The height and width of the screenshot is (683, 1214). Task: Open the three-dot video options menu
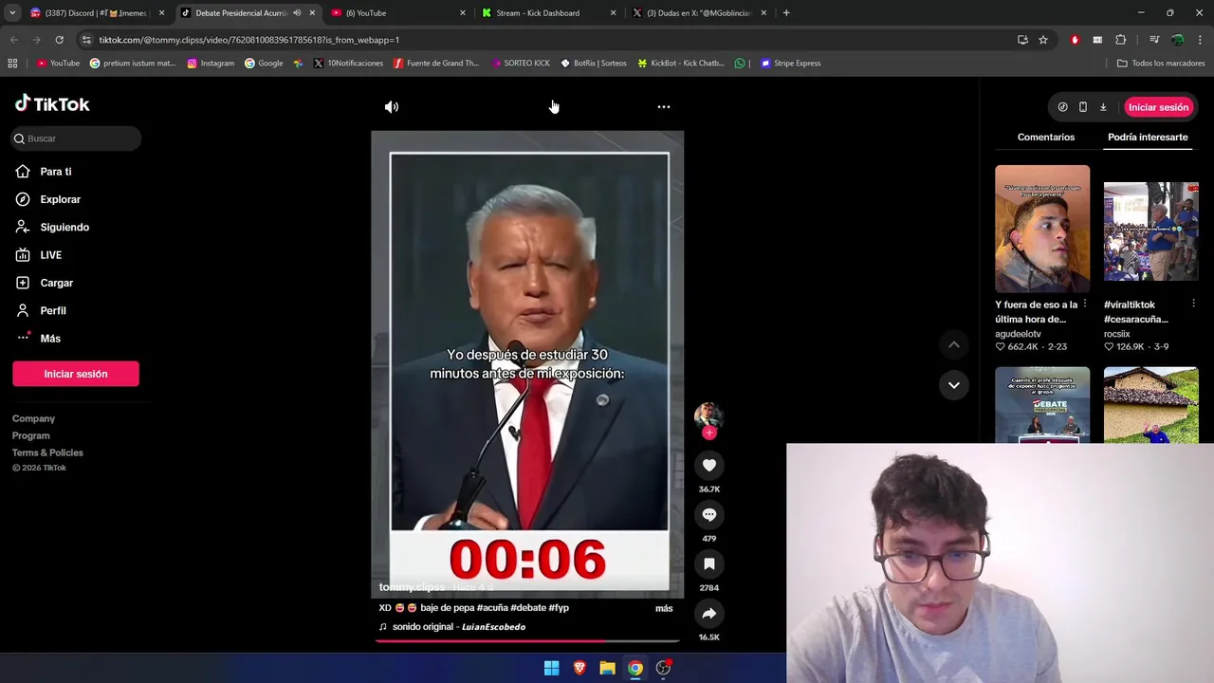[x=664, y=107]
